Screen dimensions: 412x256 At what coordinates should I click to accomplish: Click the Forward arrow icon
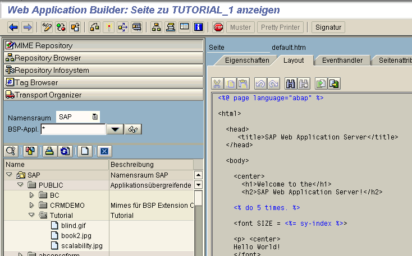click(x=28, y=27)
